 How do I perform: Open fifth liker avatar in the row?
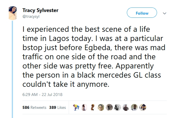click(x=109, y=107)
